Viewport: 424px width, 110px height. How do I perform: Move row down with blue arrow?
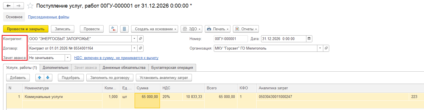coord(48,78)
